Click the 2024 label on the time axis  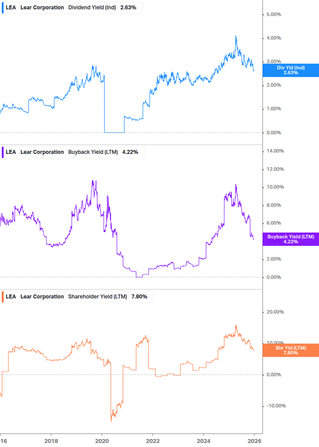(203, 441)
